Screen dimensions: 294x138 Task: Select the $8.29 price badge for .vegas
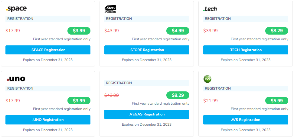pos(178,95)
